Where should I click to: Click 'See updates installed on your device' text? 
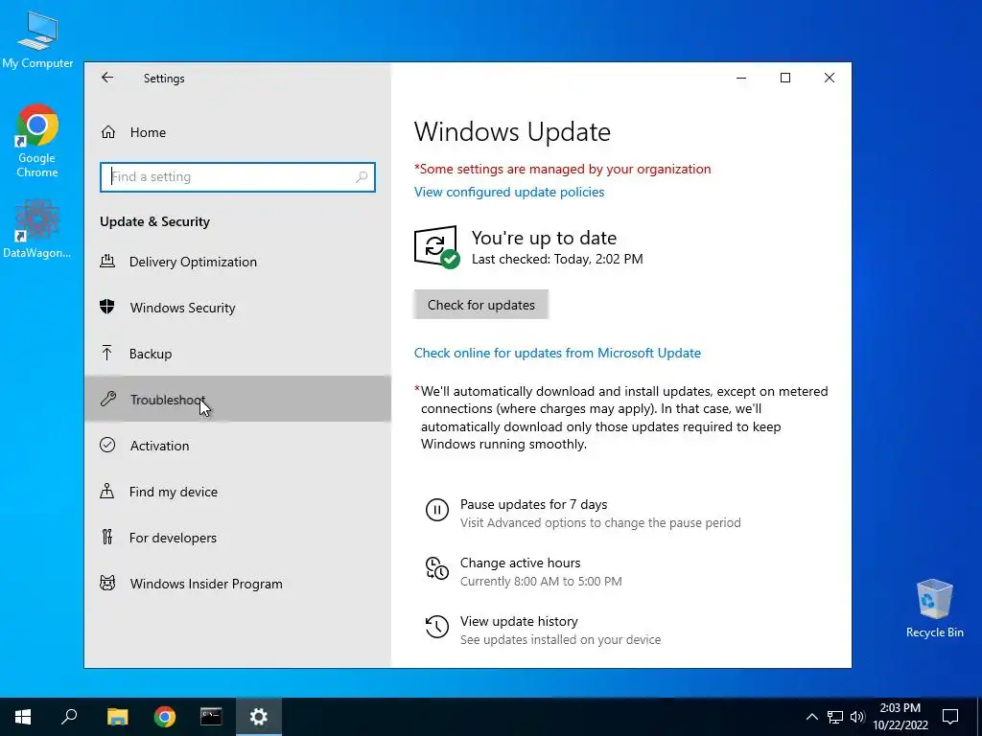click(x=560, y=639)
